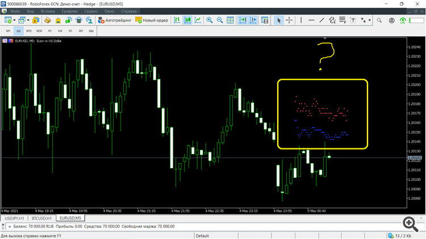Select the M5 timeframe
This screenshot has width=426, height=239.
pos(19,31)
